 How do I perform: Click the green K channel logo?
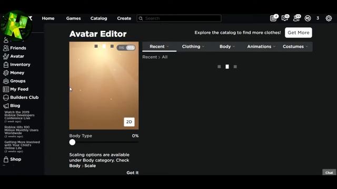(16, 26)
